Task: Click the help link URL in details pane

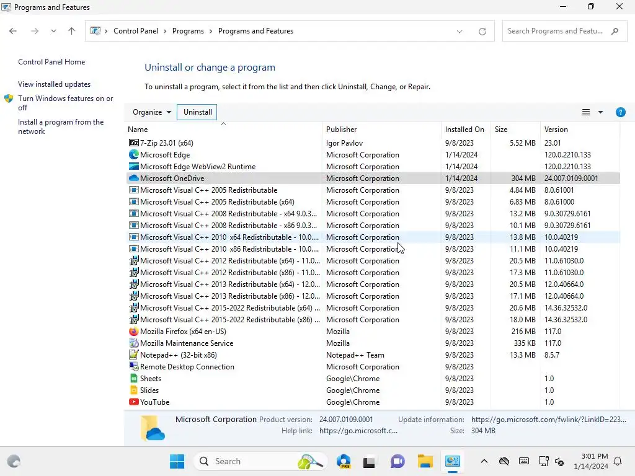Action: pos(358,431)
